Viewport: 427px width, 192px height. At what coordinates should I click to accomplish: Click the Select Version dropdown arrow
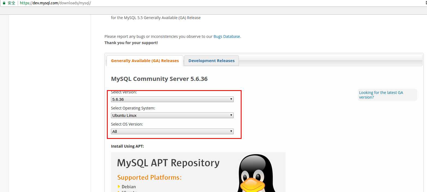231,99
